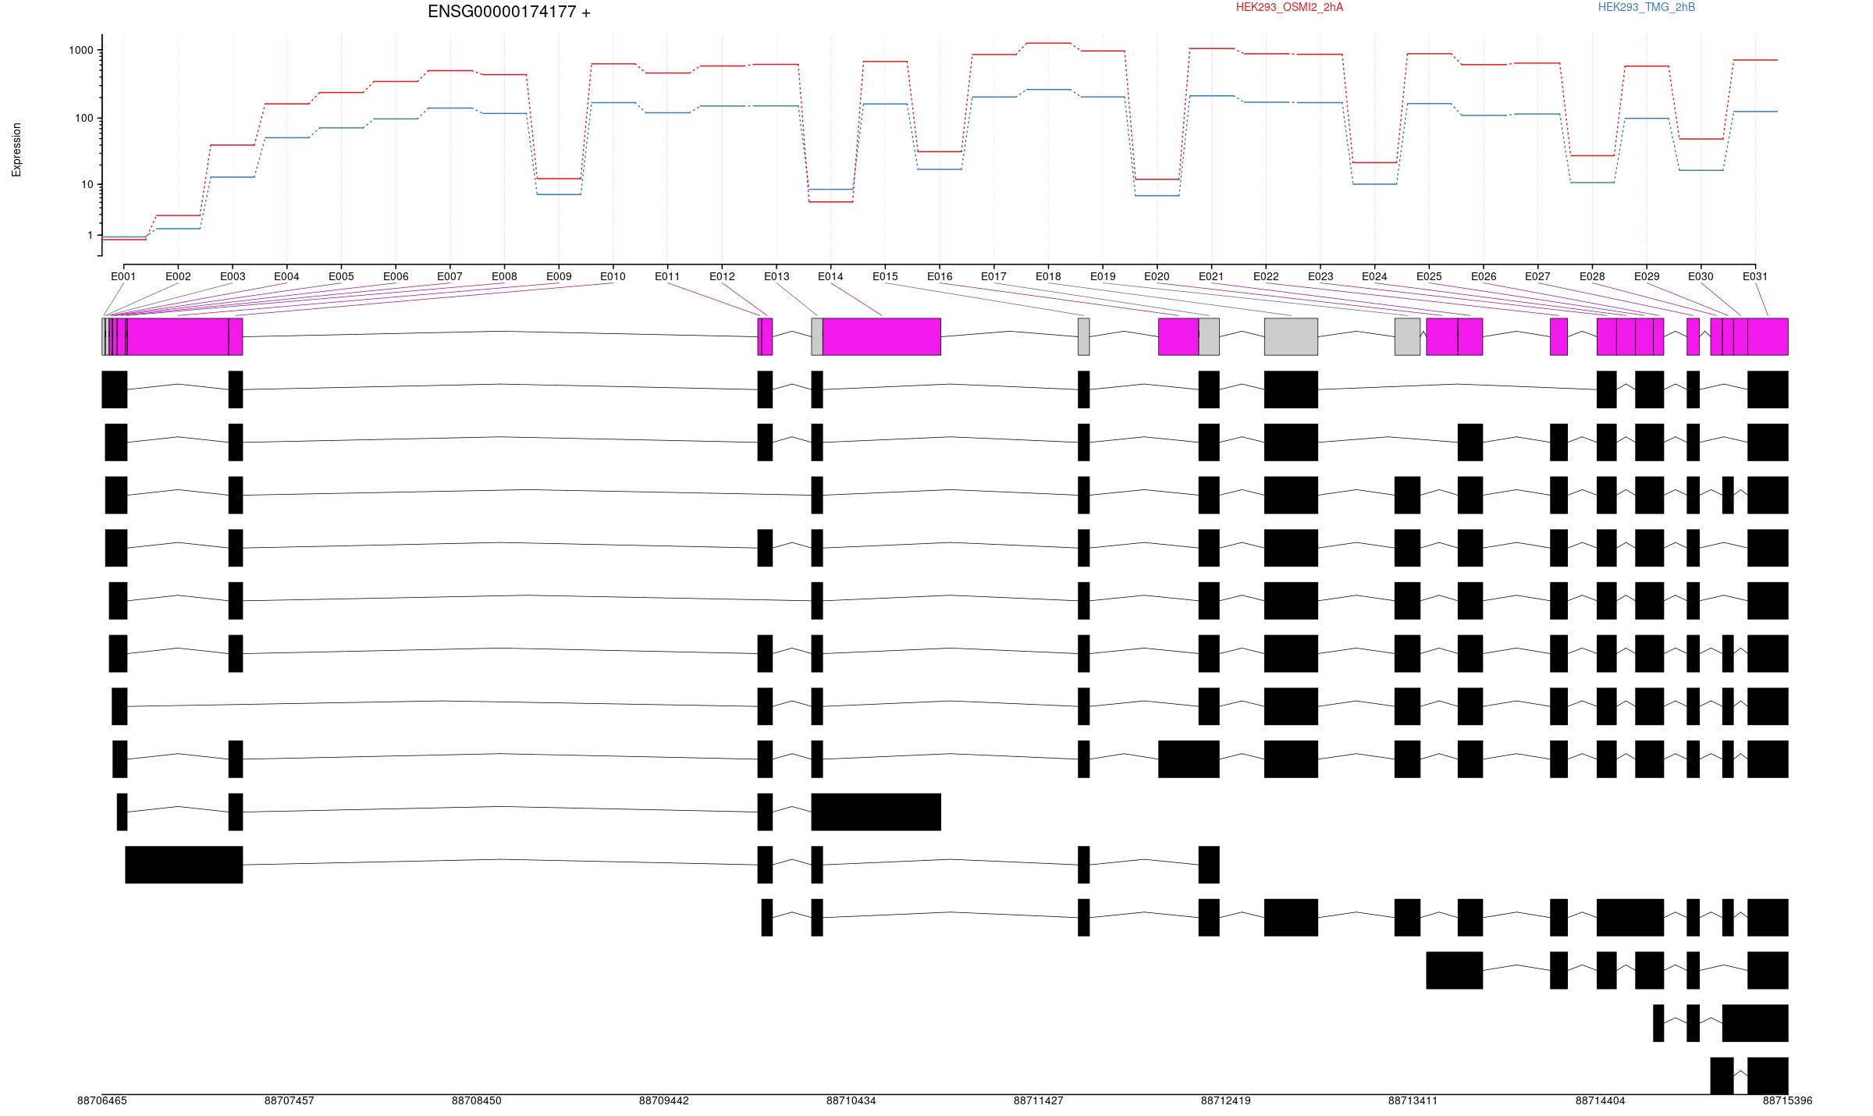Select exon label E012
The width and height of the screenshot is (1873, 1116).
tap(722, 276)
